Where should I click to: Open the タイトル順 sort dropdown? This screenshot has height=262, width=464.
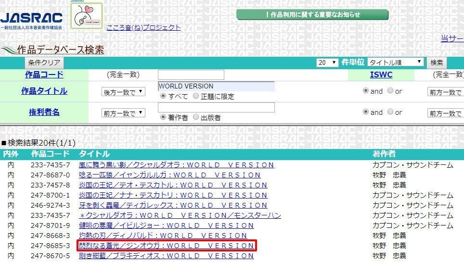(396, 62)
